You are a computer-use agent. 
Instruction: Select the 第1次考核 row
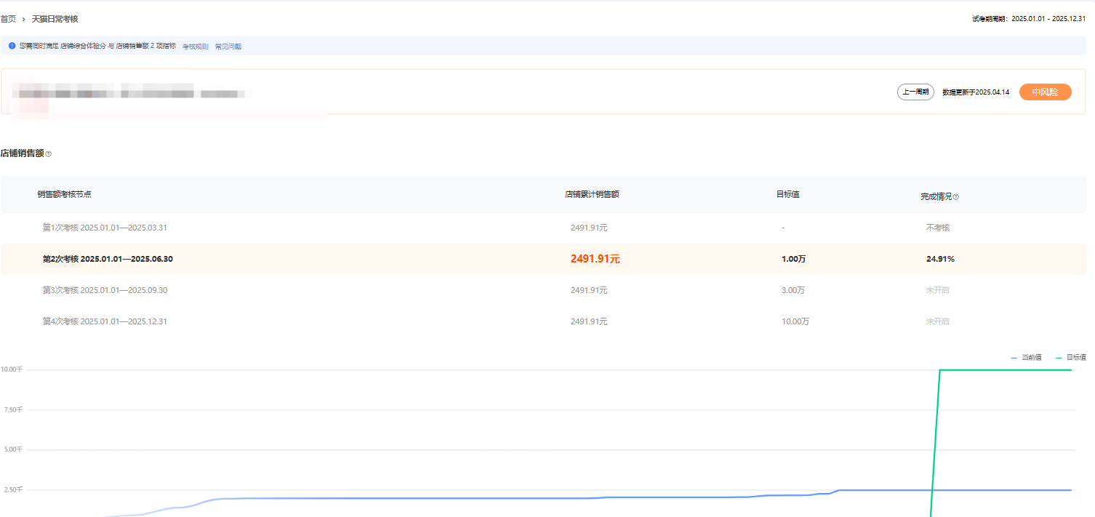[105, 228]
